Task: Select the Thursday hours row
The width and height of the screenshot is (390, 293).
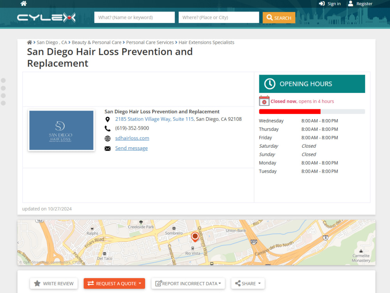Action: coord(298,129)
